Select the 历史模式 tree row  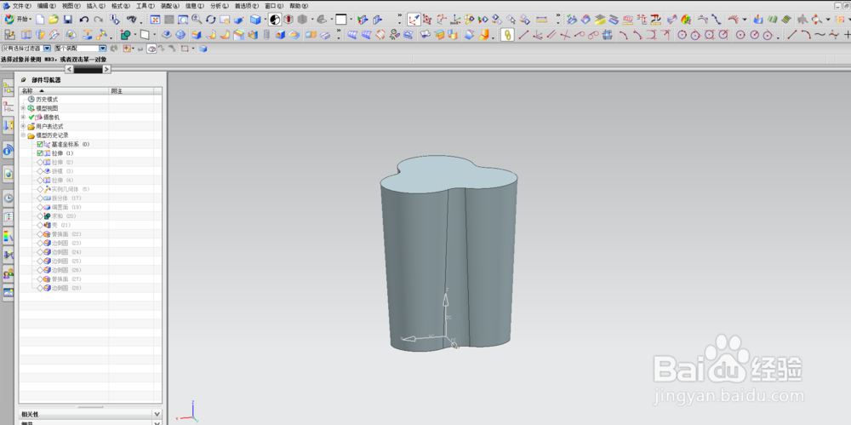click(x=90, y=100)
